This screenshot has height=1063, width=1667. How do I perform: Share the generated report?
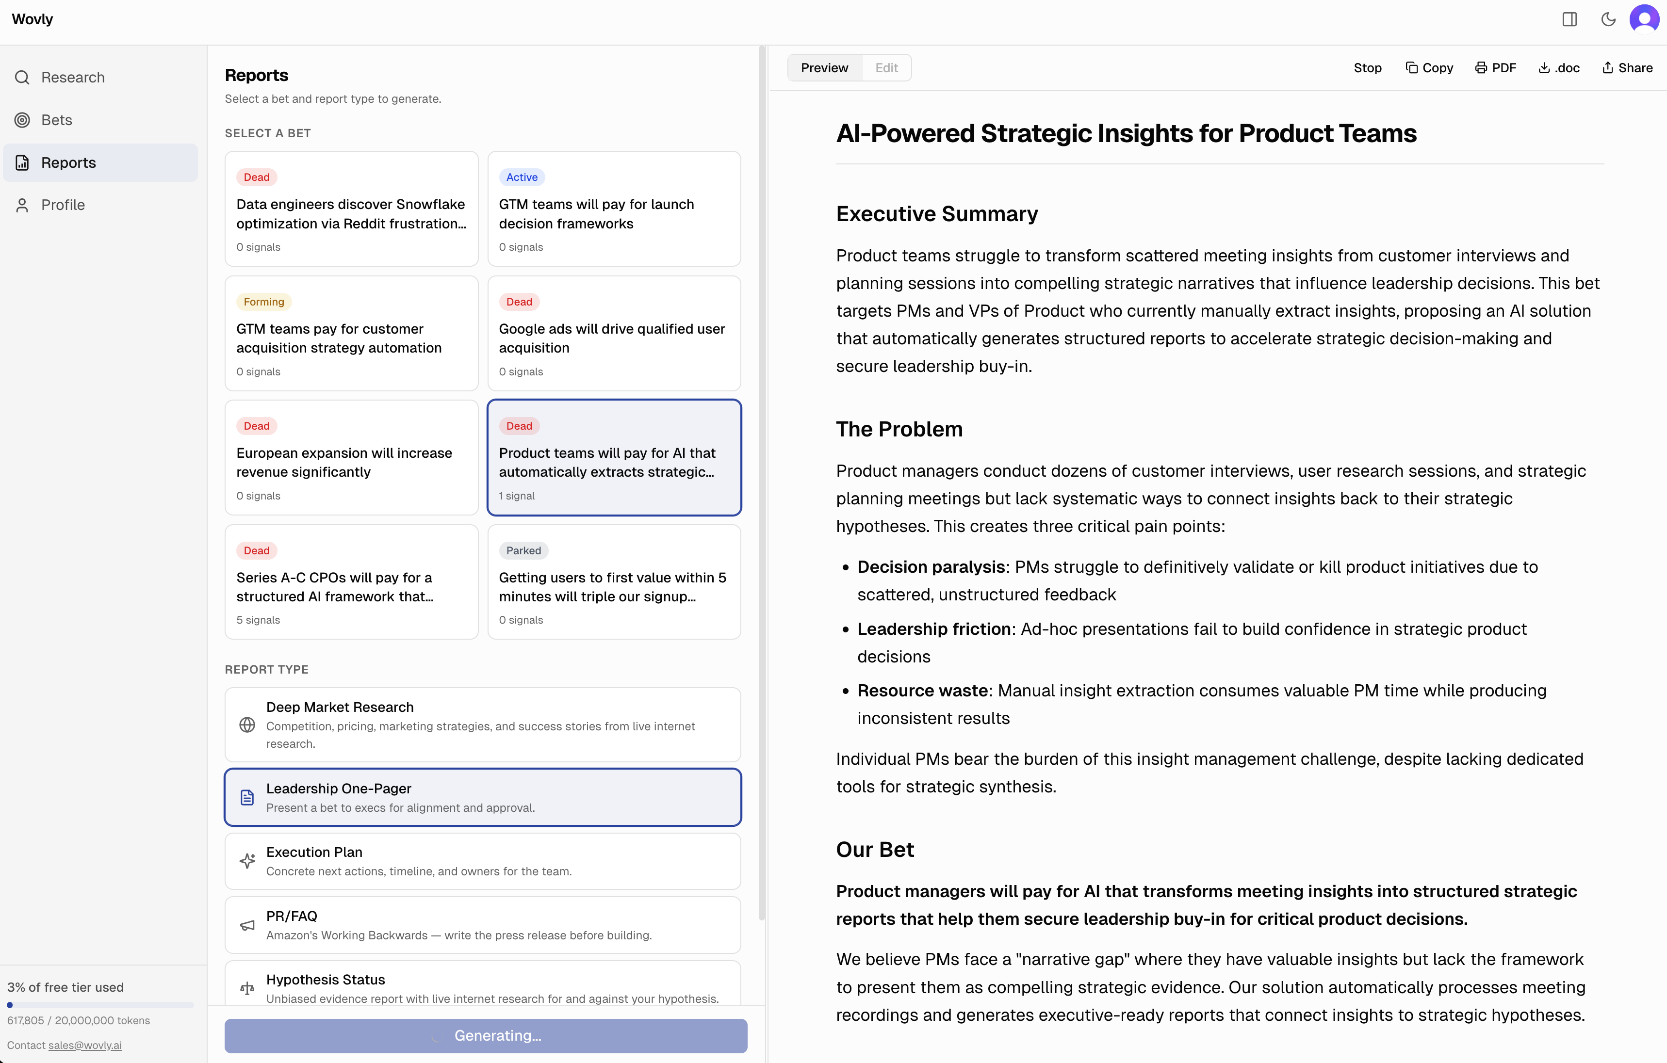1627,68
